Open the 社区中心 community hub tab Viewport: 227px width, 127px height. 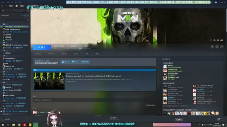point(51,54)
